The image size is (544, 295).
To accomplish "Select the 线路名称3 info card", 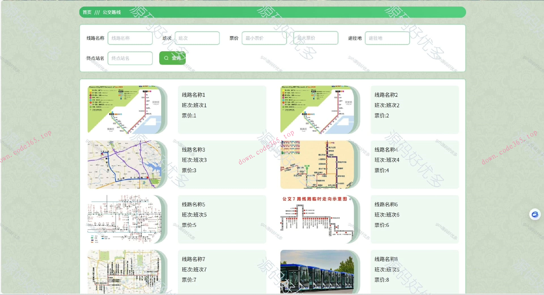I will tap(222, 164).
